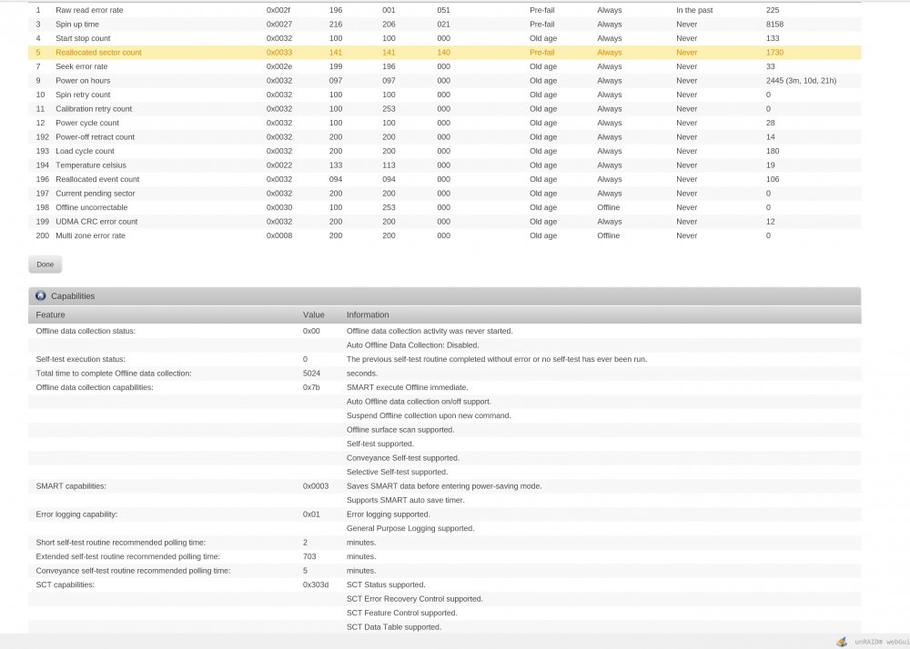910x649 pixels.
Task: Click raw value 180
Action: click(x=773, y=151)
